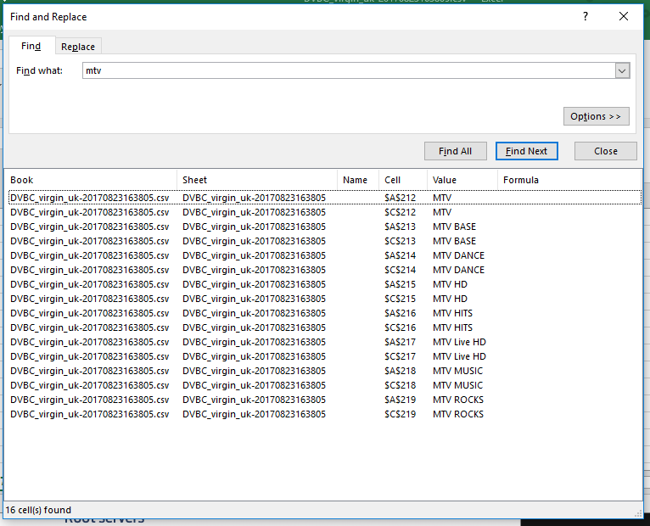Select the result row for cell $C$216

(325, 327)
